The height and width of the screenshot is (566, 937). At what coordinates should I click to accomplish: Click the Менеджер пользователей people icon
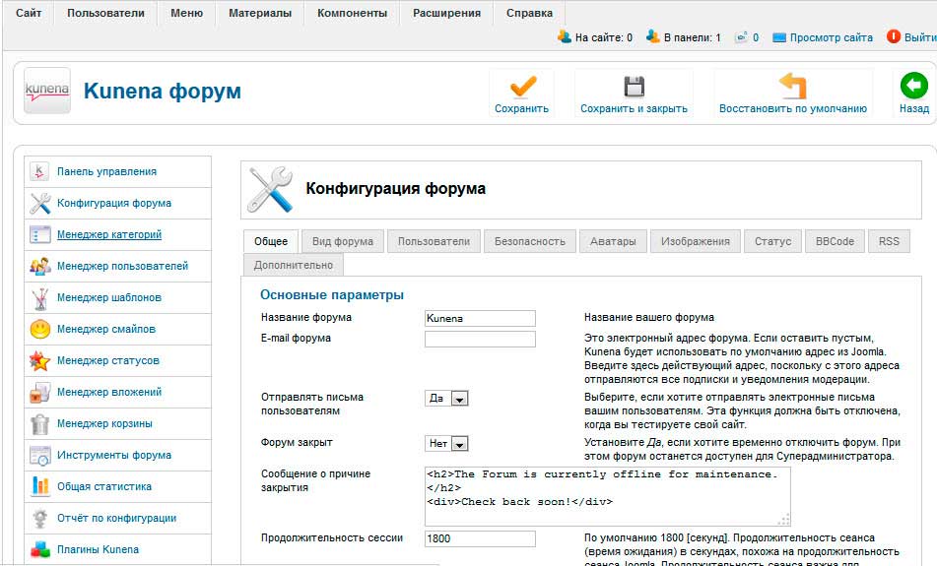click(x=40, y=267)
